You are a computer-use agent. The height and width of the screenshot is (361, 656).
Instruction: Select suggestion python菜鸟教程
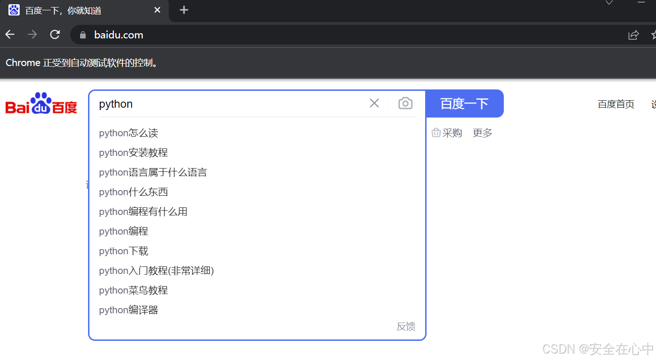[x=257, y=290]
